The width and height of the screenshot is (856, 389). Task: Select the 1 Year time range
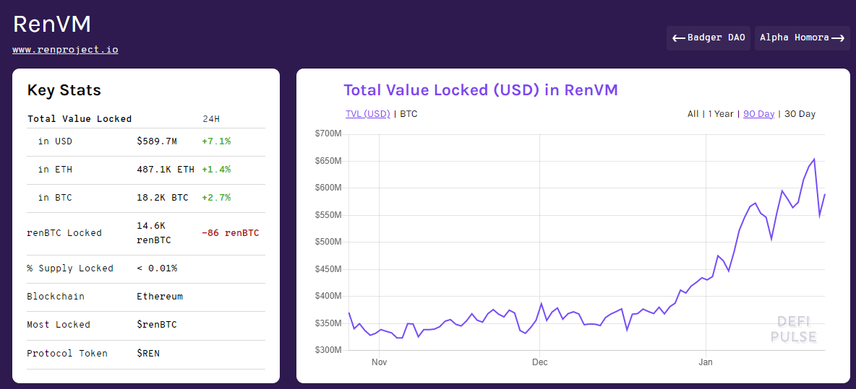(x=720, y=113)
